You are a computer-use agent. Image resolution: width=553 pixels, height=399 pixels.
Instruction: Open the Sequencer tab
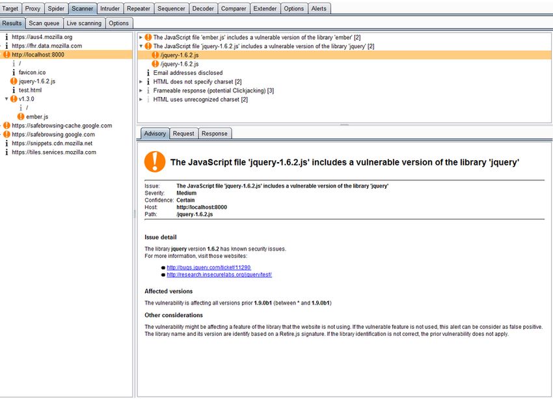click(x=171, y=8)
